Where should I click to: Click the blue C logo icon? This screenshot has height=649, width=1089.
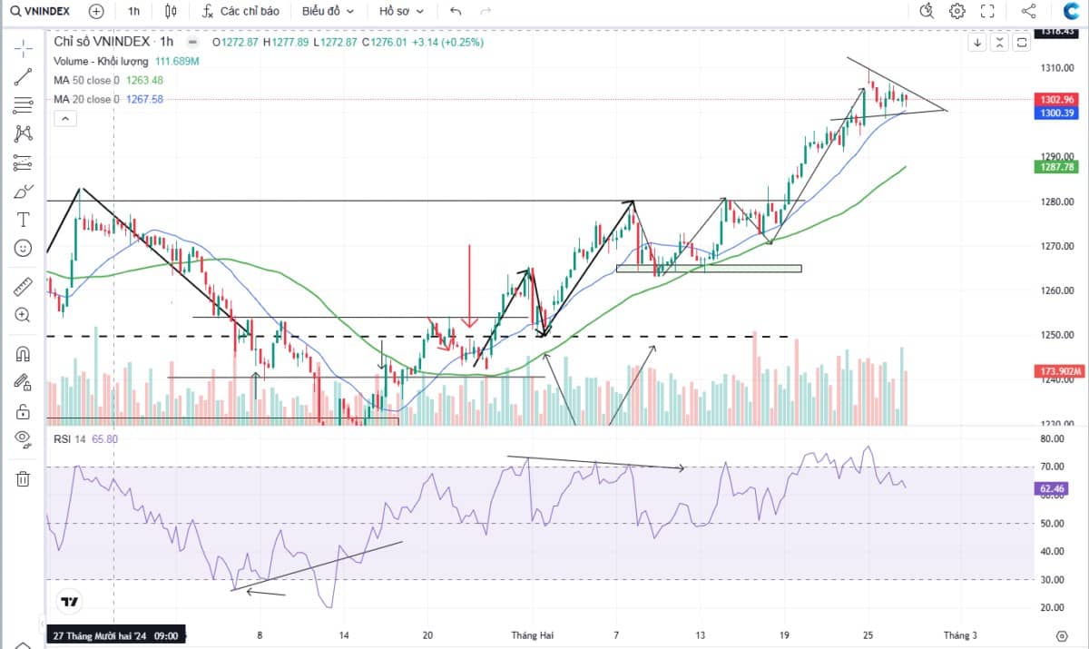[x=1070, y=11]
